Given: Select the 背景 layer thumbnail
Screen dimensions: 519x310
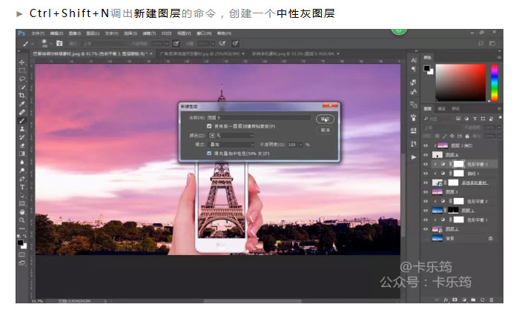Looking at the screenshot, I should tap(437, 238).
